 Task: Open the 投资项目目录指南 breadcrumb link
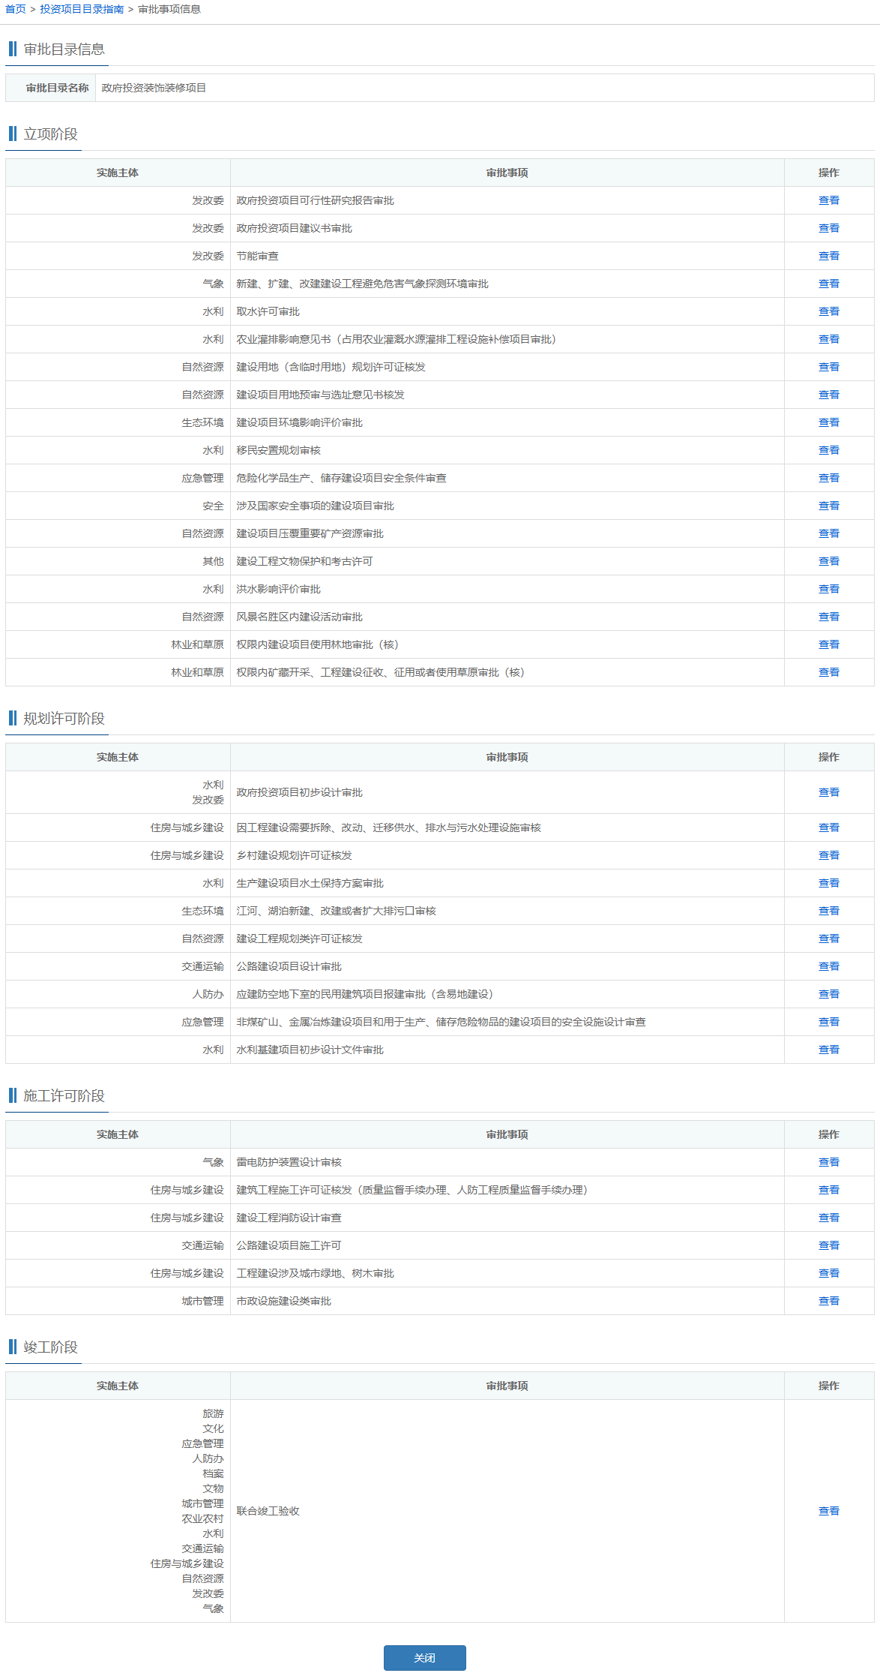click(82, 9)
